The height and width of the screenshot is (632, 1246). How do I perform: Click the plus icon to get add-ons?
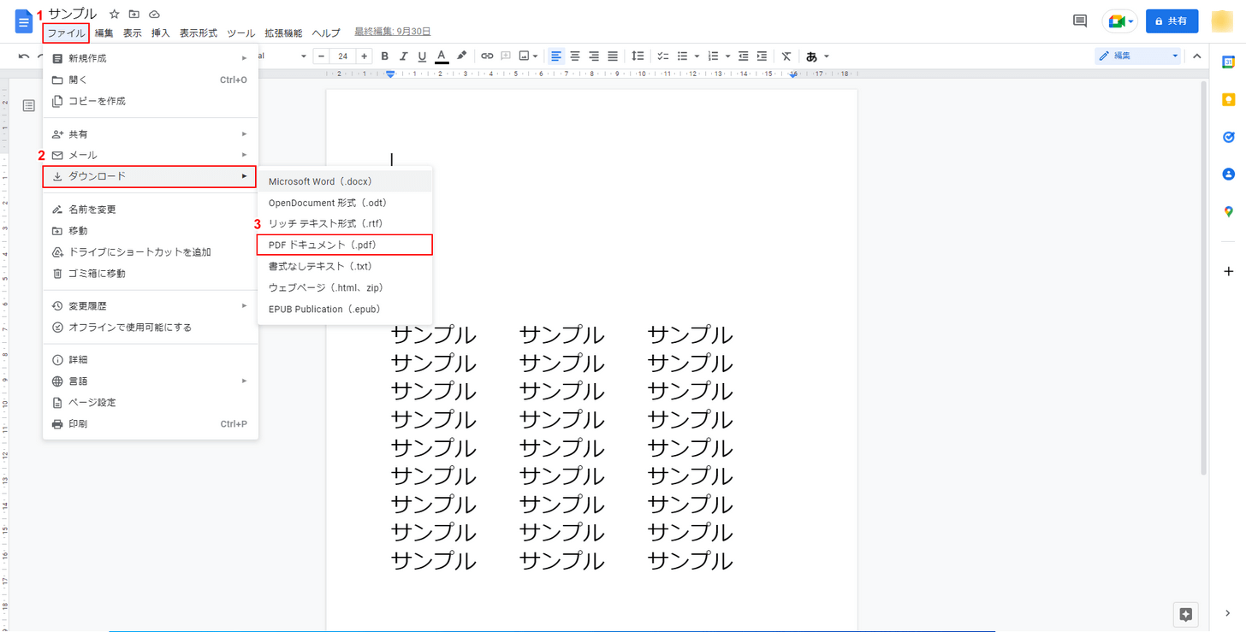pos(1228,271)
